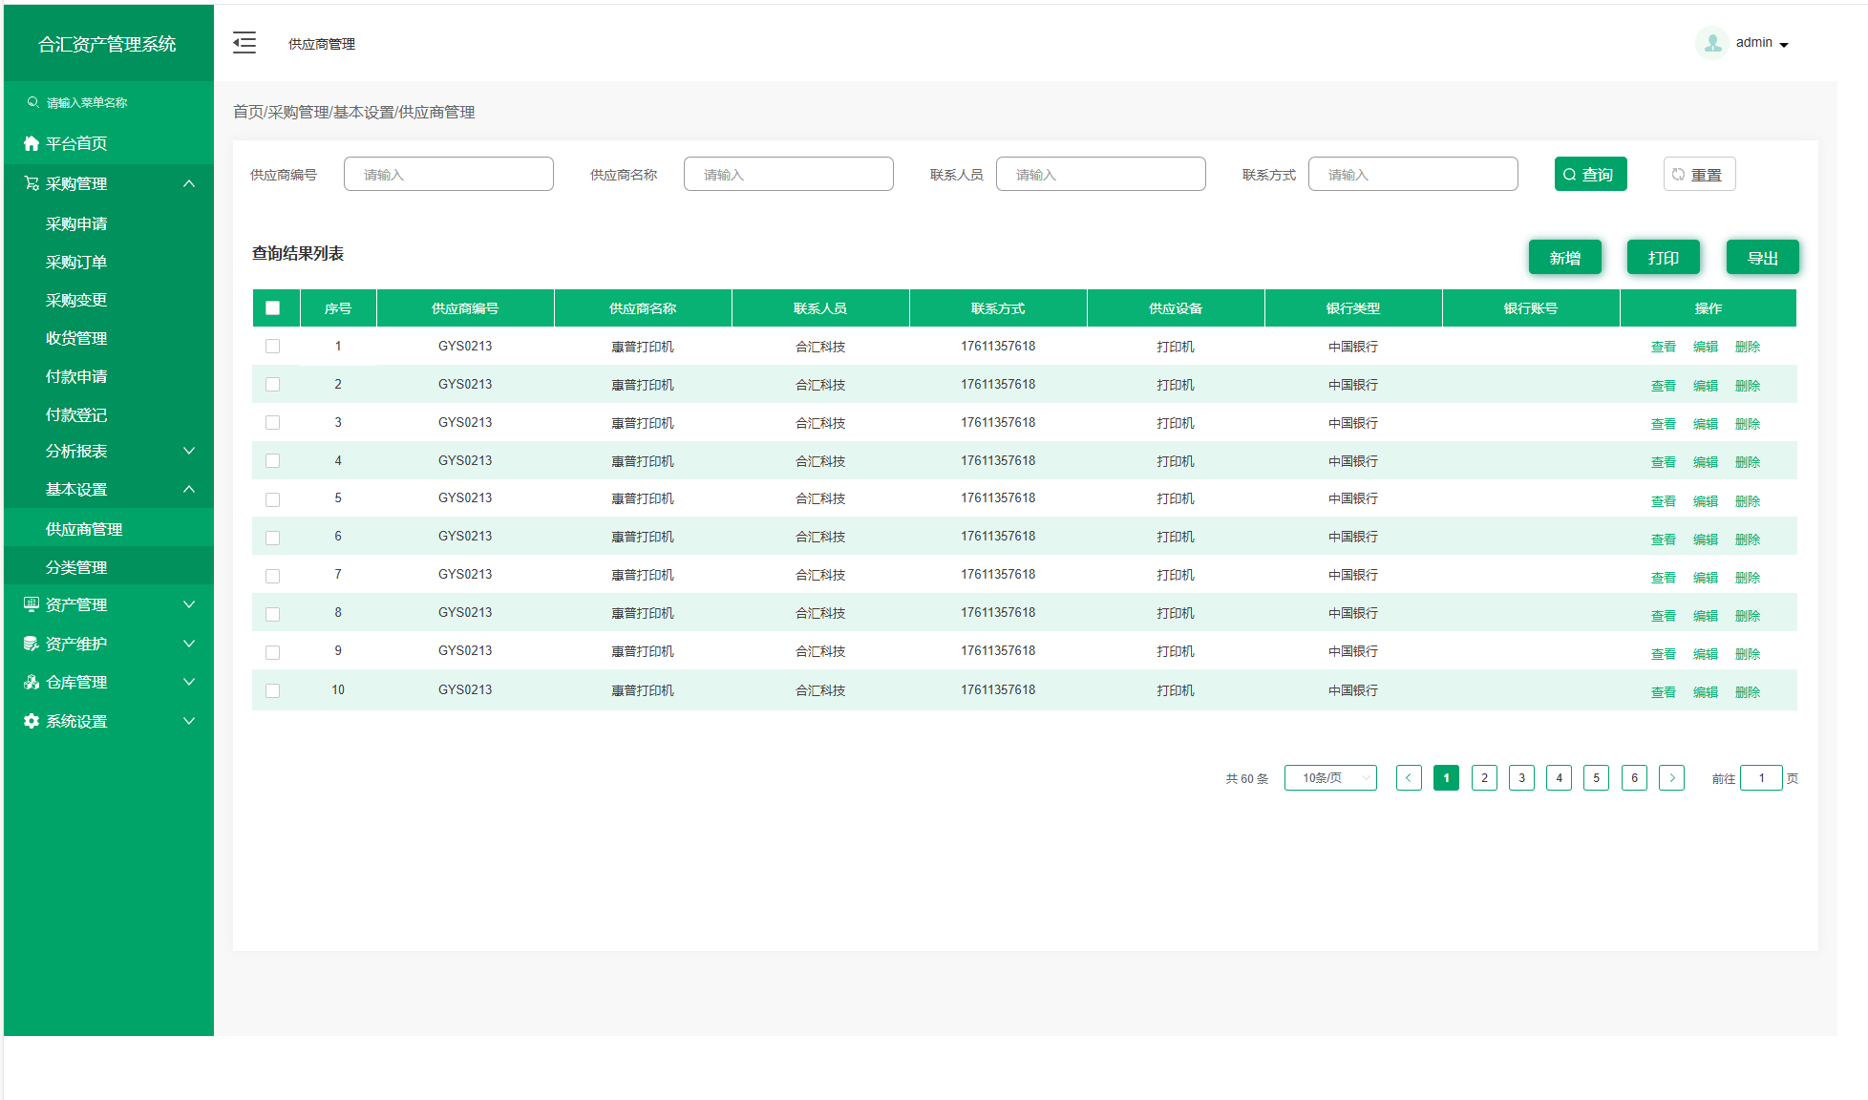Screen dimensions: 1868x1100
Task: Open the 10条/页 page size dropdown
Action: coord(1330,778)
